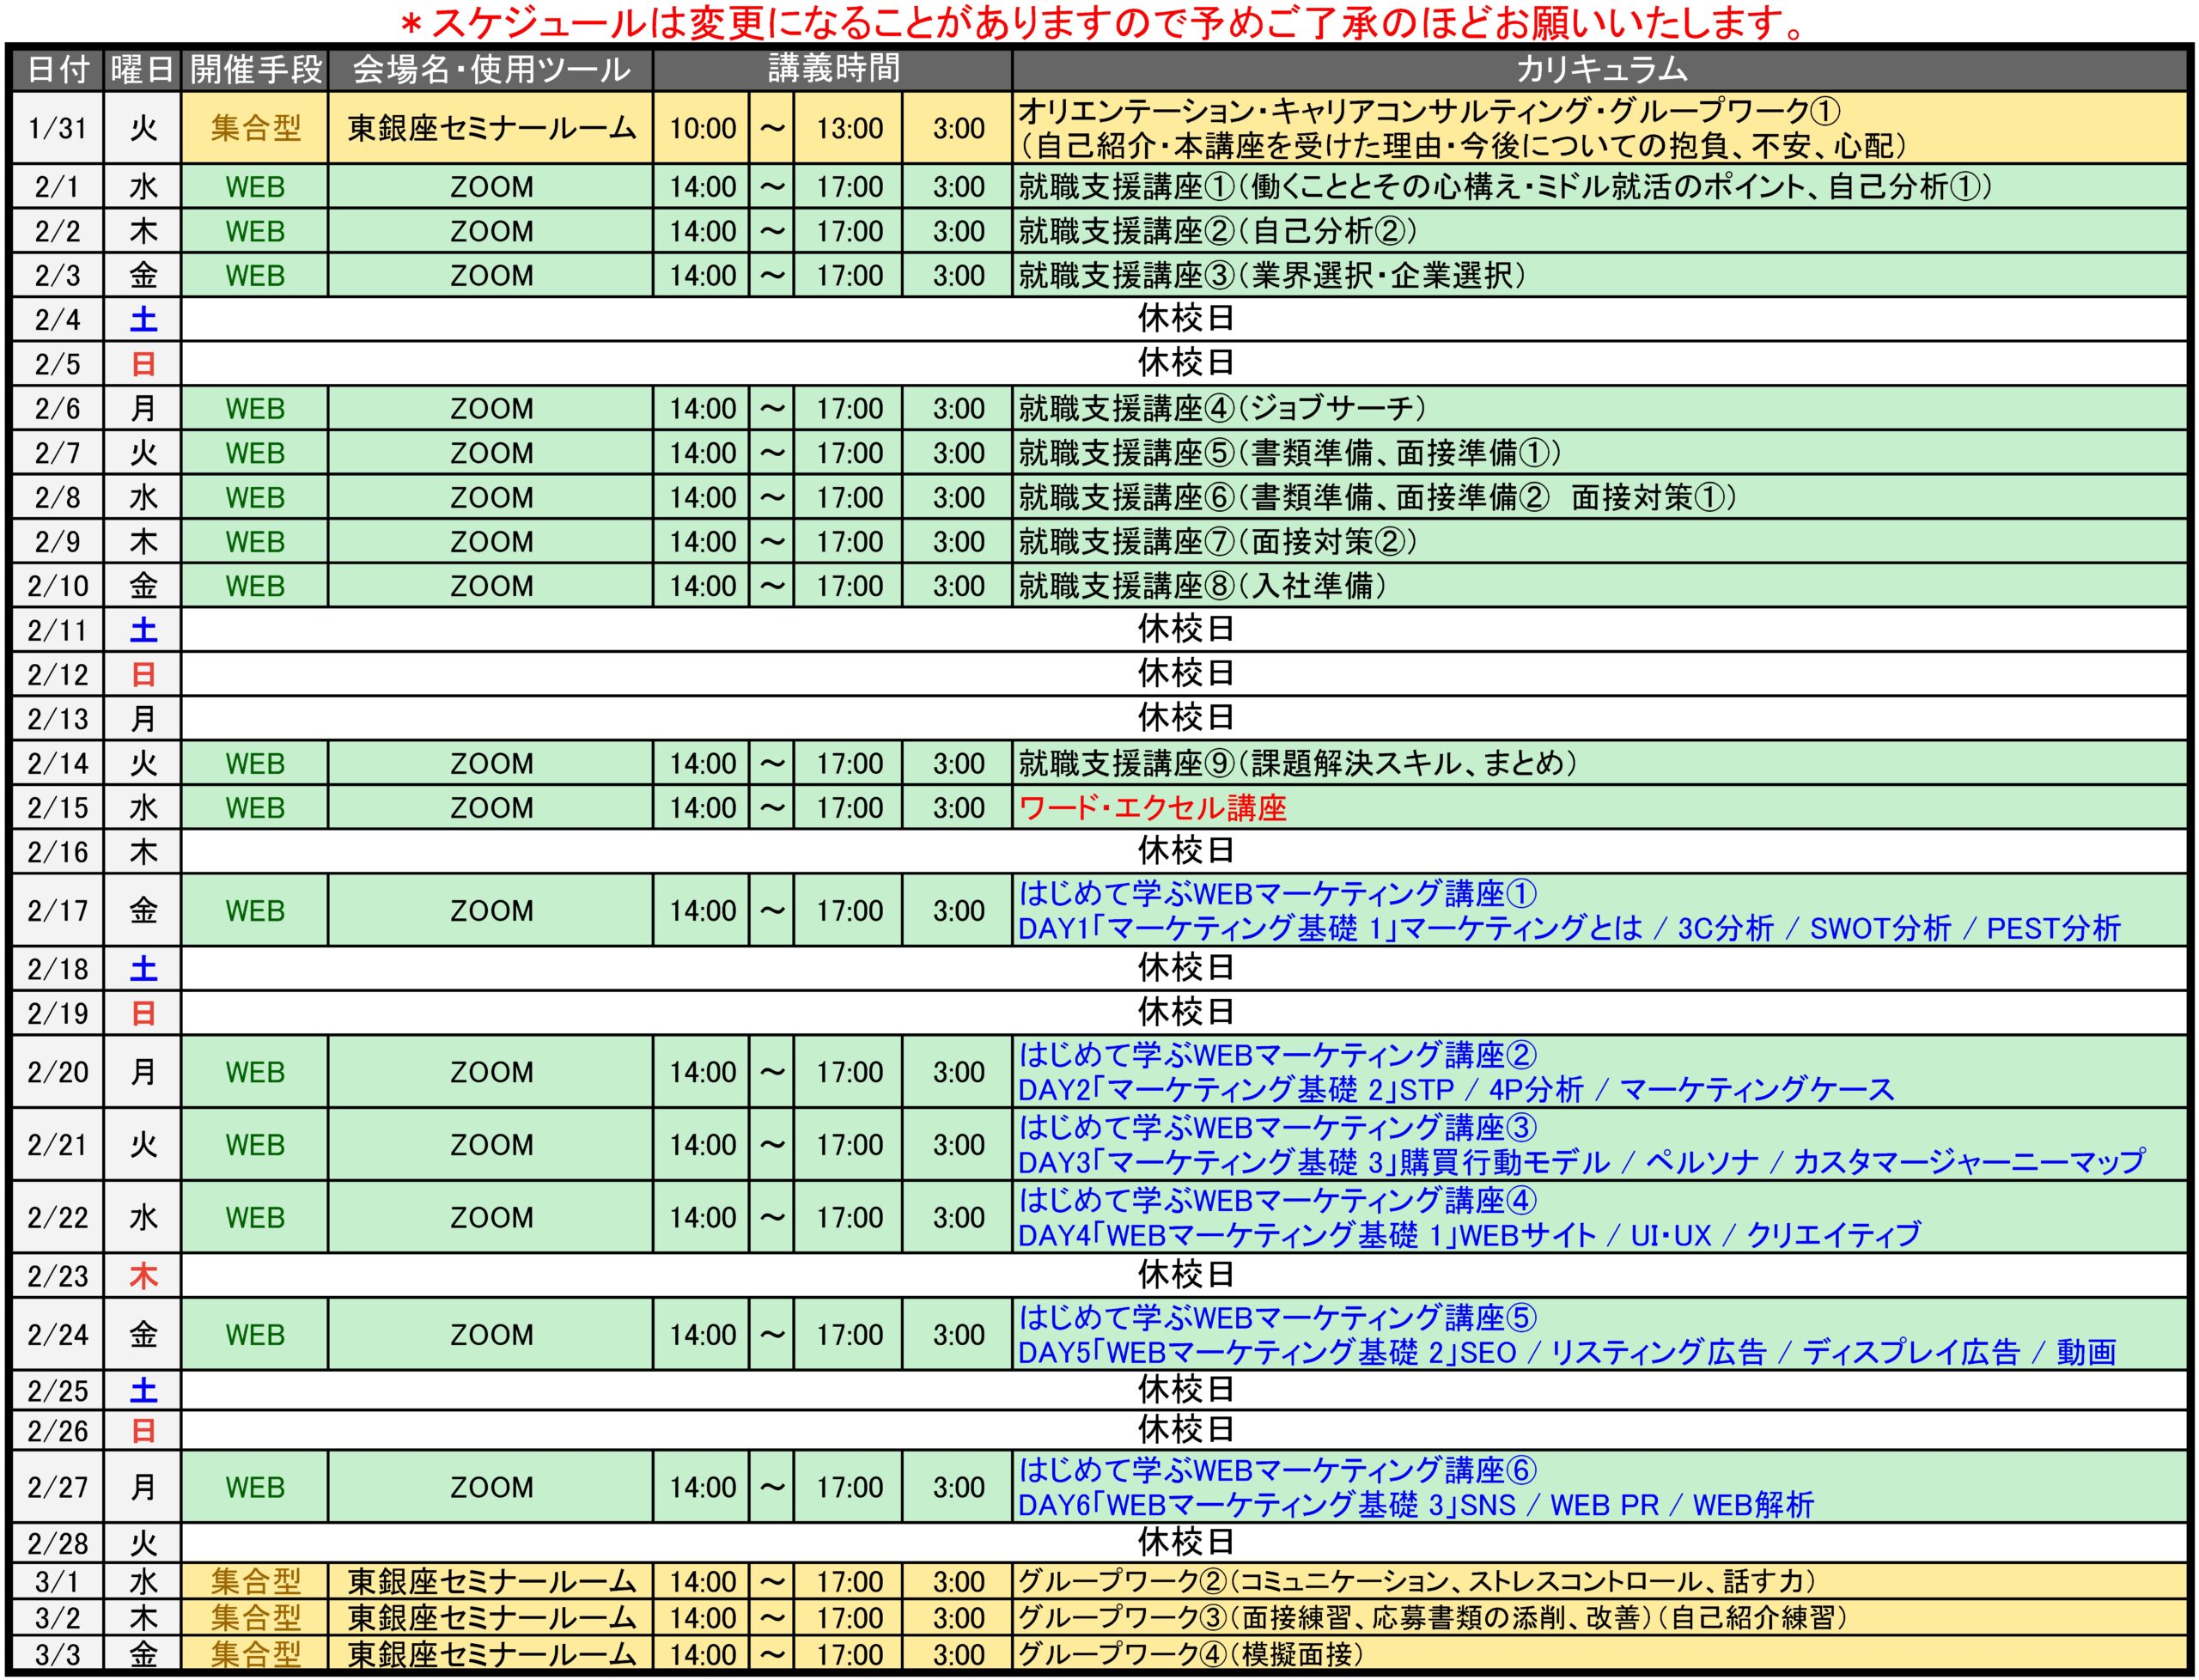This screenshot has height=1680, width=2199.
Task: Click the DAY2 STP / 4P分析 line
Action: [x=1456, y=1089]
